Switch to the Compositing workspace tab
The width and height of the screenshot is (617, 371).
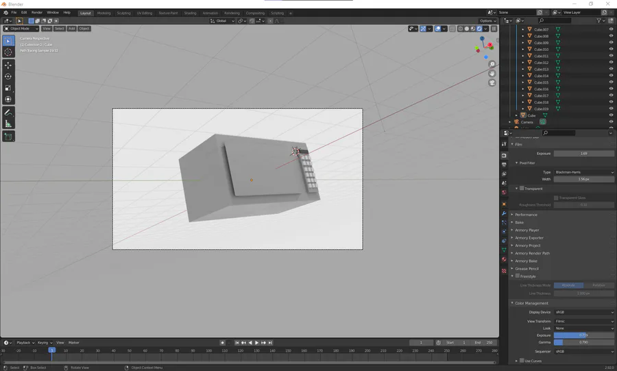(256, 13)
